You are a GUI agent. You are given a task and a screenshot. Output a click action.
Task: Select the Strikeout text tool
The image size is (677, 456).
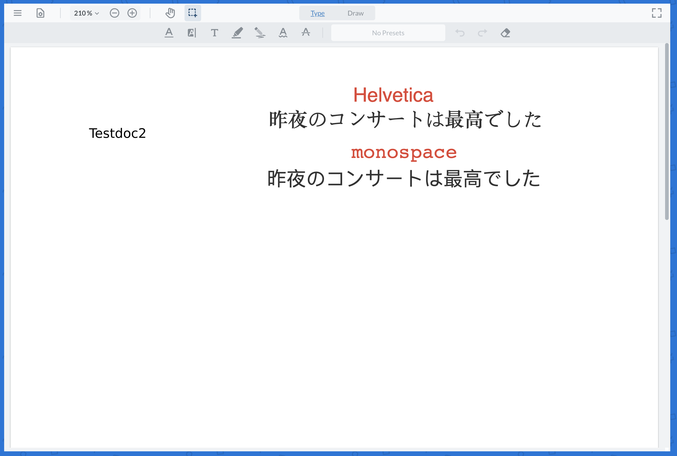[306, 32]
